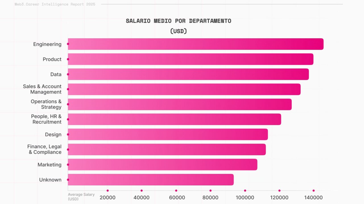Click the 100000 axis tick label
Screen dimensions: 364x204
[245, 197]
